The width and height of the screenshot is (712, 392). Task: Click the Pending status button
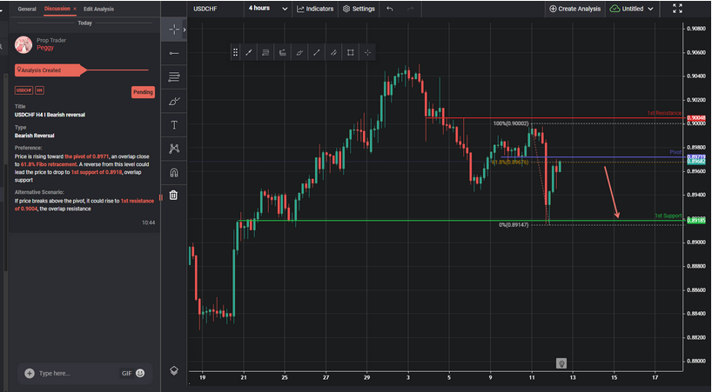point(143,92)
